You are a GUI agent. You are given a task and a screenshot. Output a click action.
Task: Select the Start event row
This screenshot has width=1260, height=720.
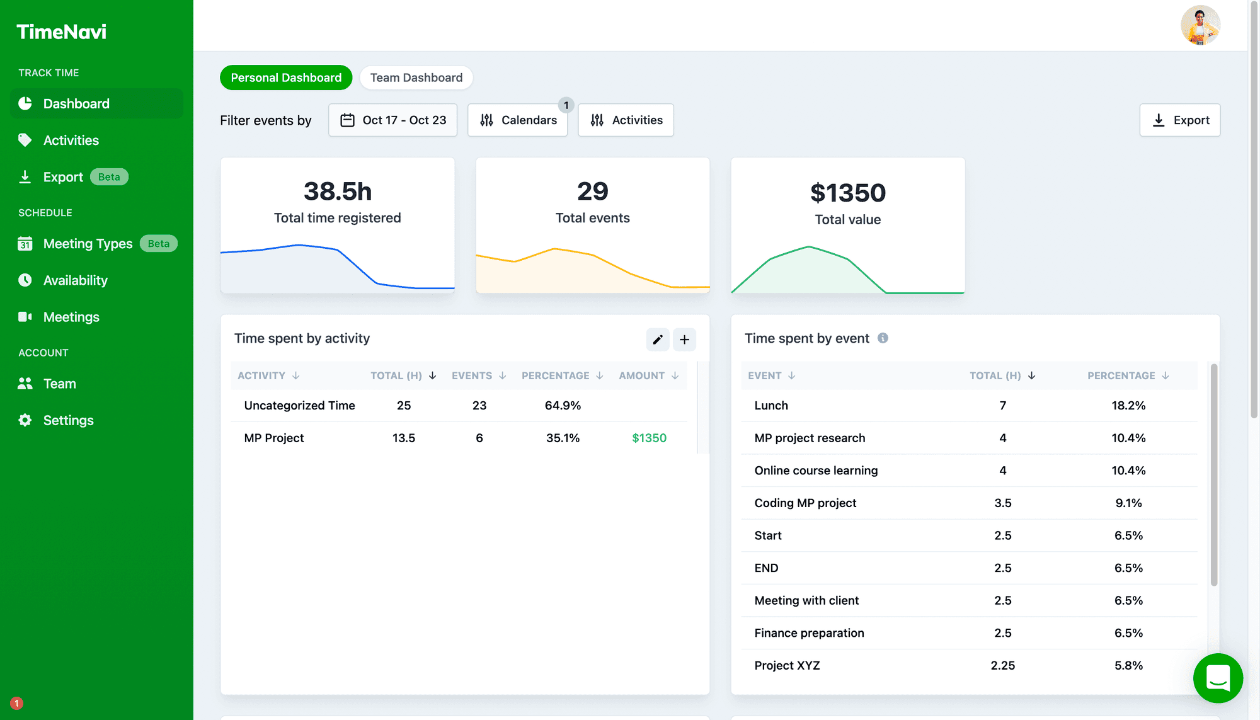click(969, 535)
